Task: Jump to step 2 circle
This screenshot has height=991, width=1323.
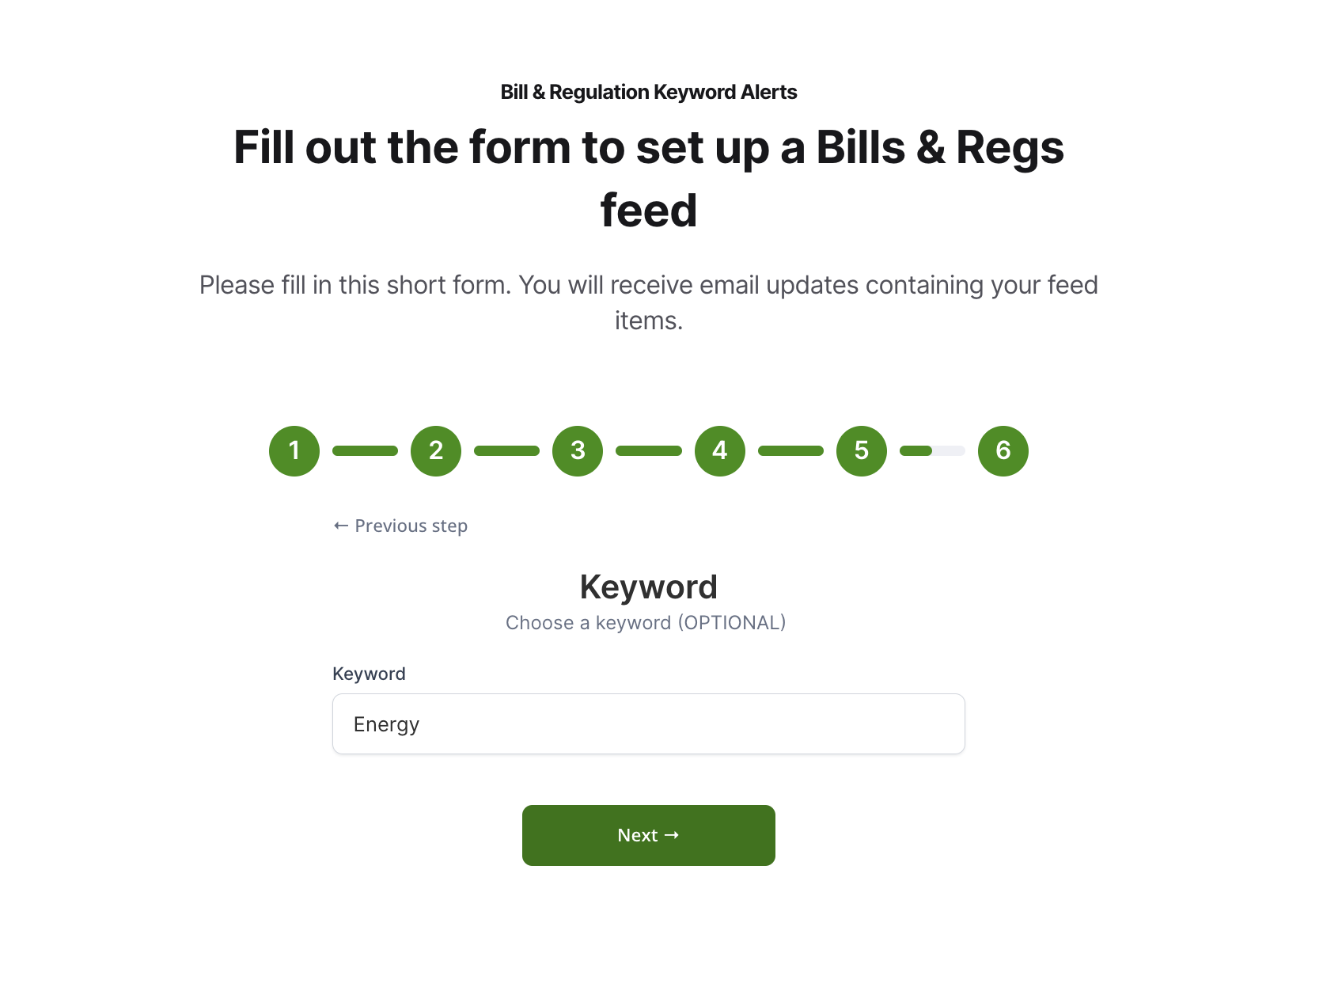Action: (x=436, y=451)
